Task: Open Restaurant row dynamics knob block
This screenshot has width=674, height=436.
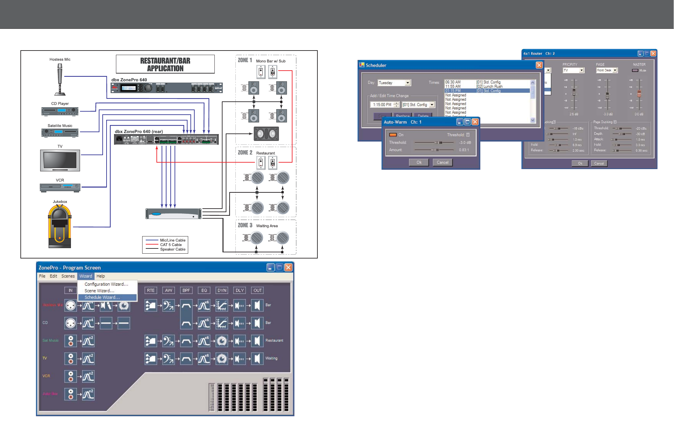Action: coord(222,341)
